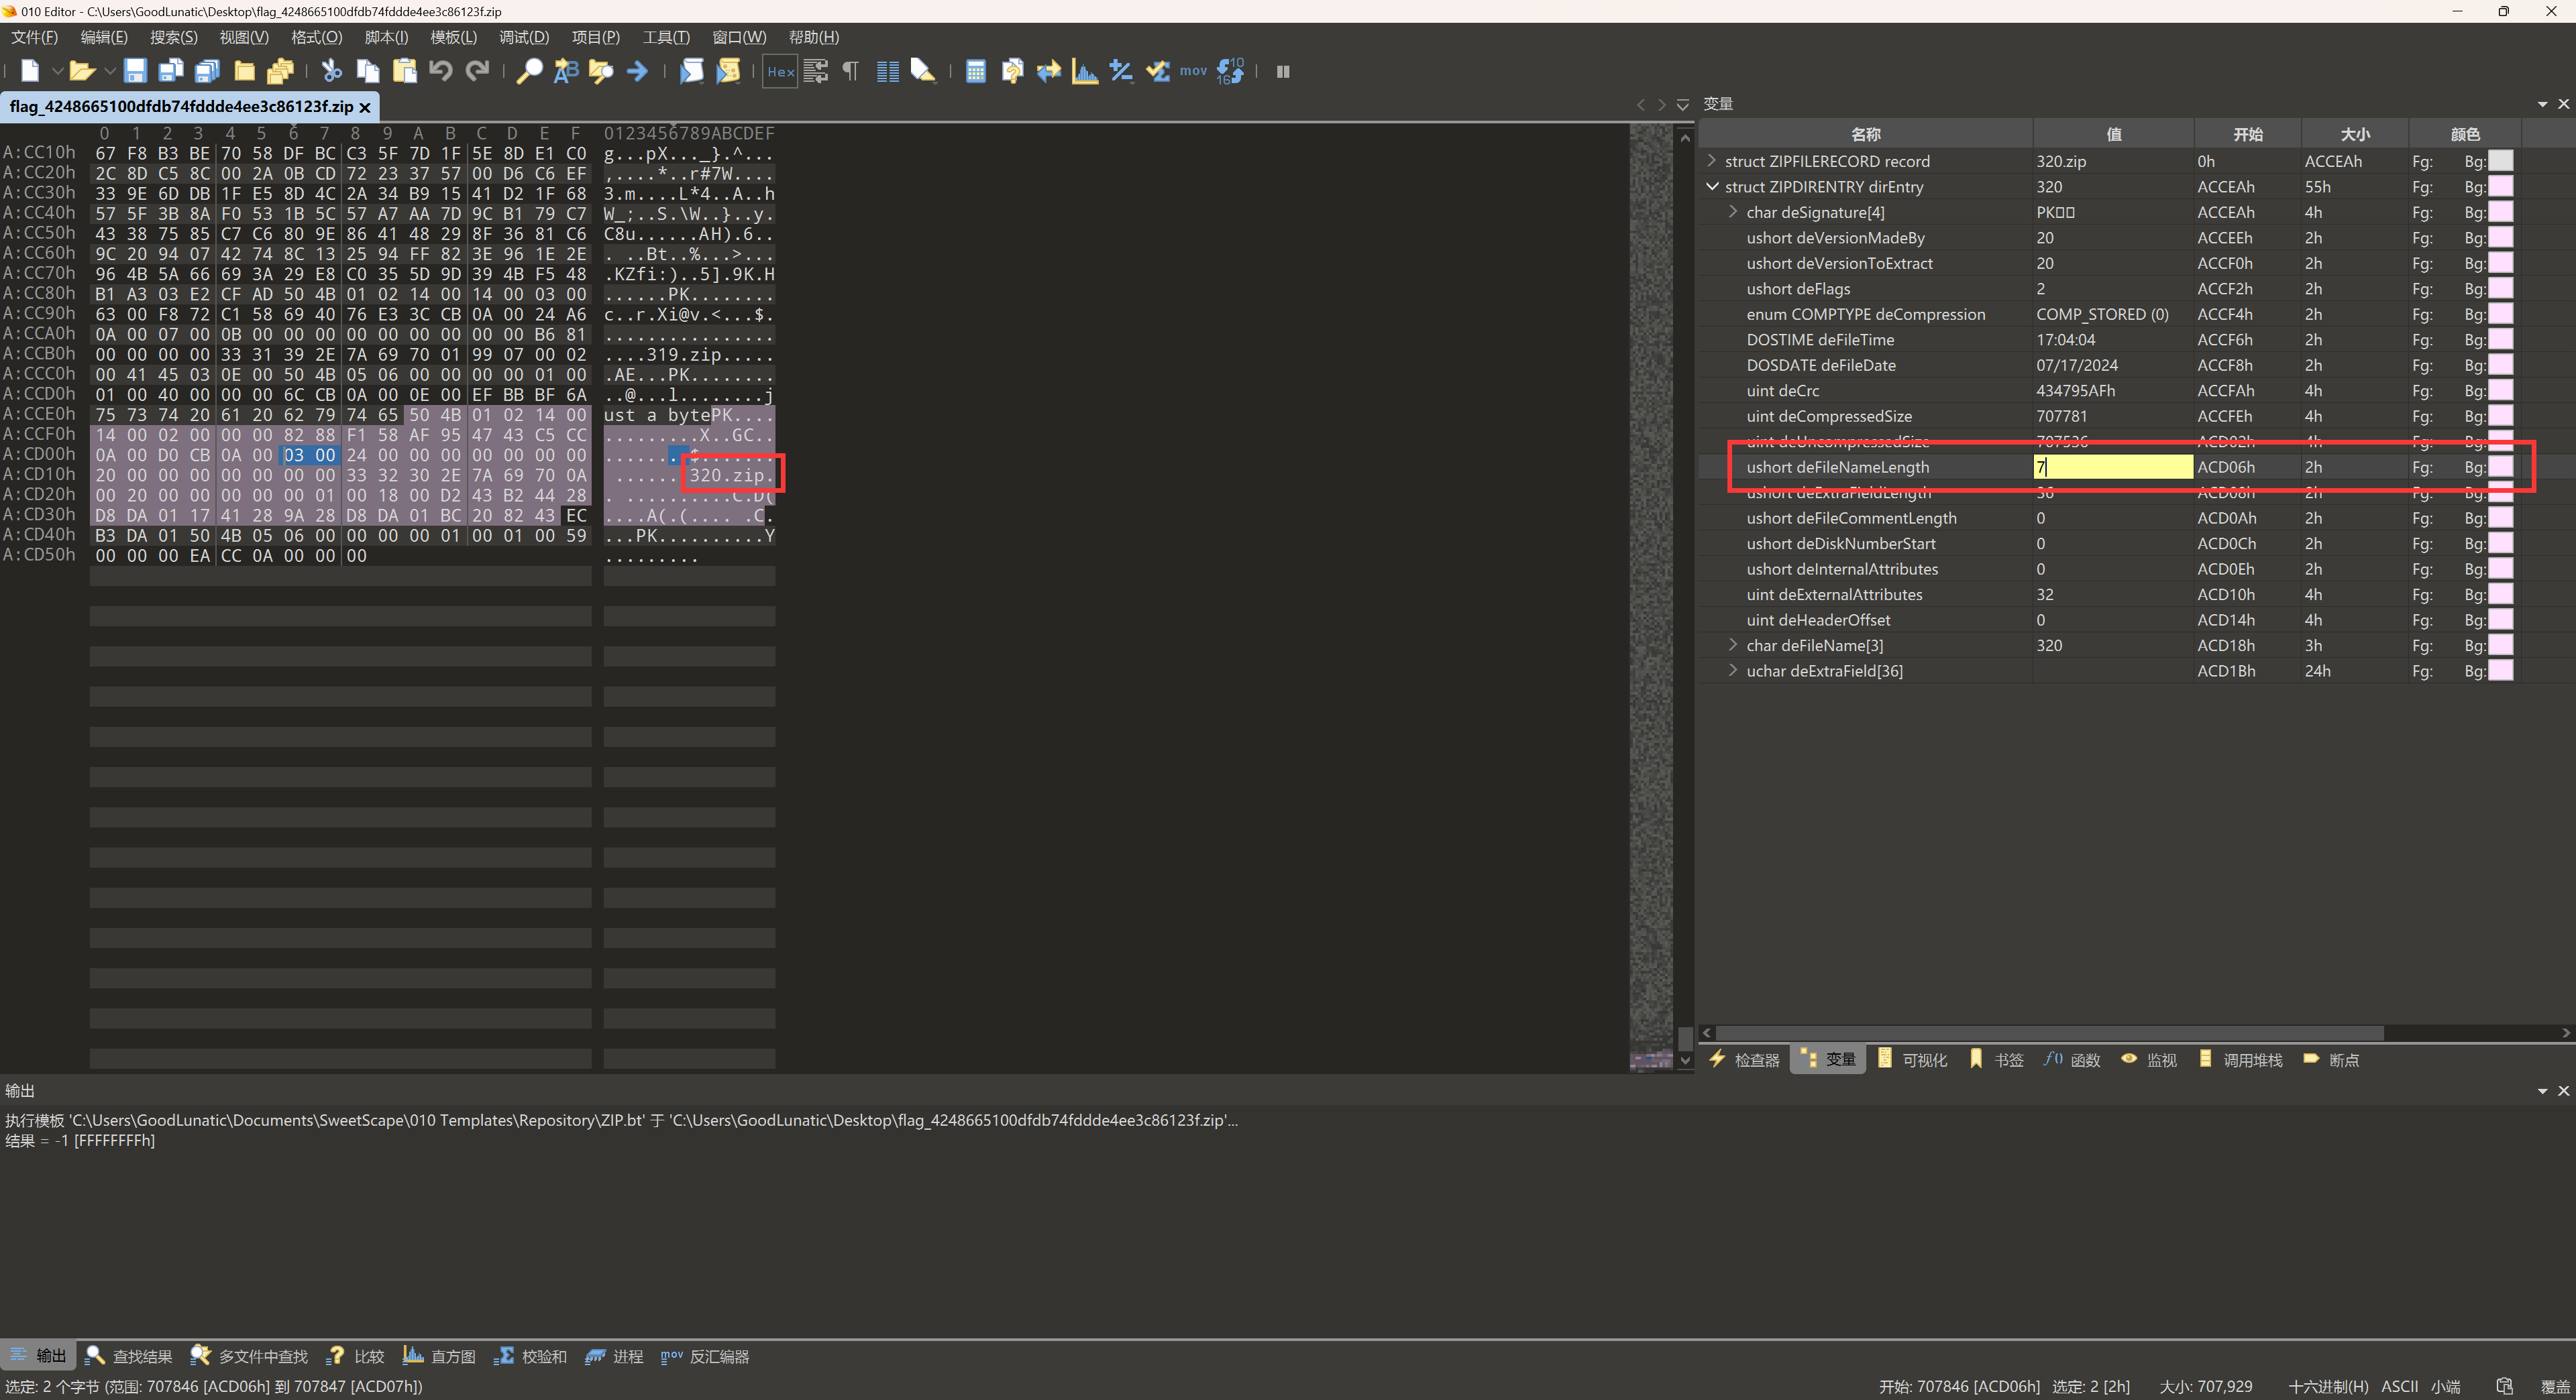Viewport: 2576px width, 1400px height.
Task: Open the disassembler mov icon
Action: click(1193, 71)
